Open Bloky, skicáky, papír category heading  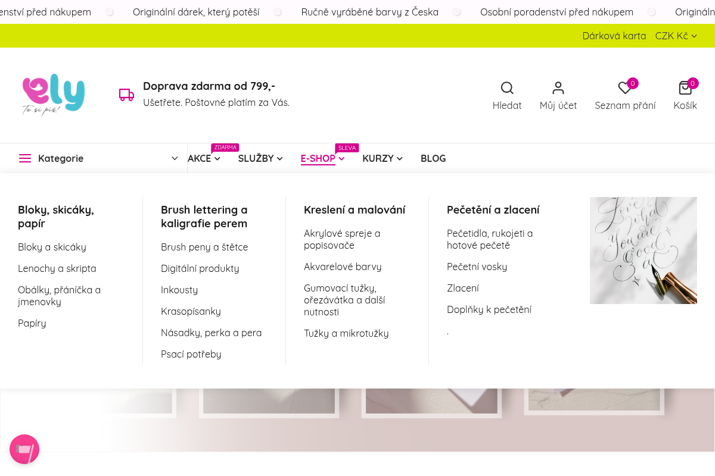point(56,217)
